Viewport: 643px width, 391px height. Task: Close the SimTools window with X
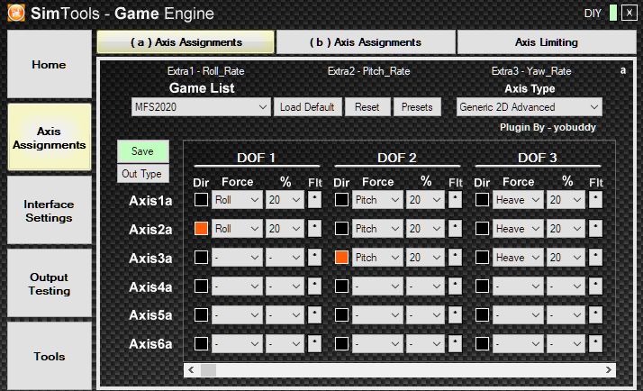point(629,13)
